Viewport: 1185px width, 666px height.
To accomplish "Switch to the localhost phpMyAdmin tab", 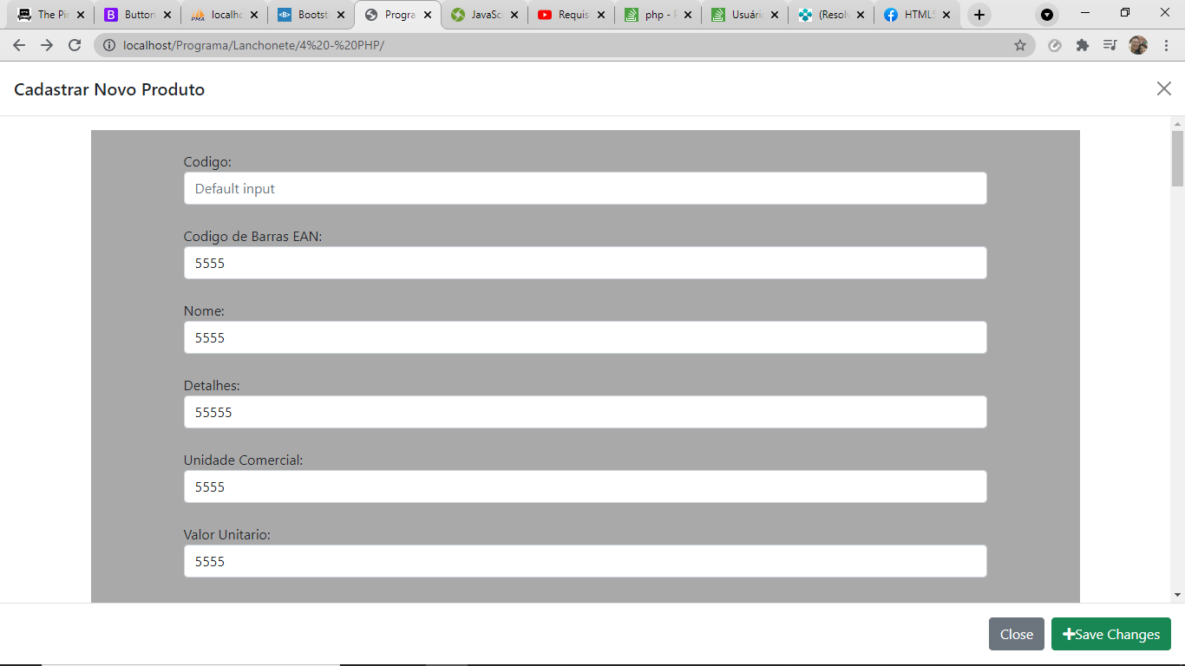I will click(224, 15).
